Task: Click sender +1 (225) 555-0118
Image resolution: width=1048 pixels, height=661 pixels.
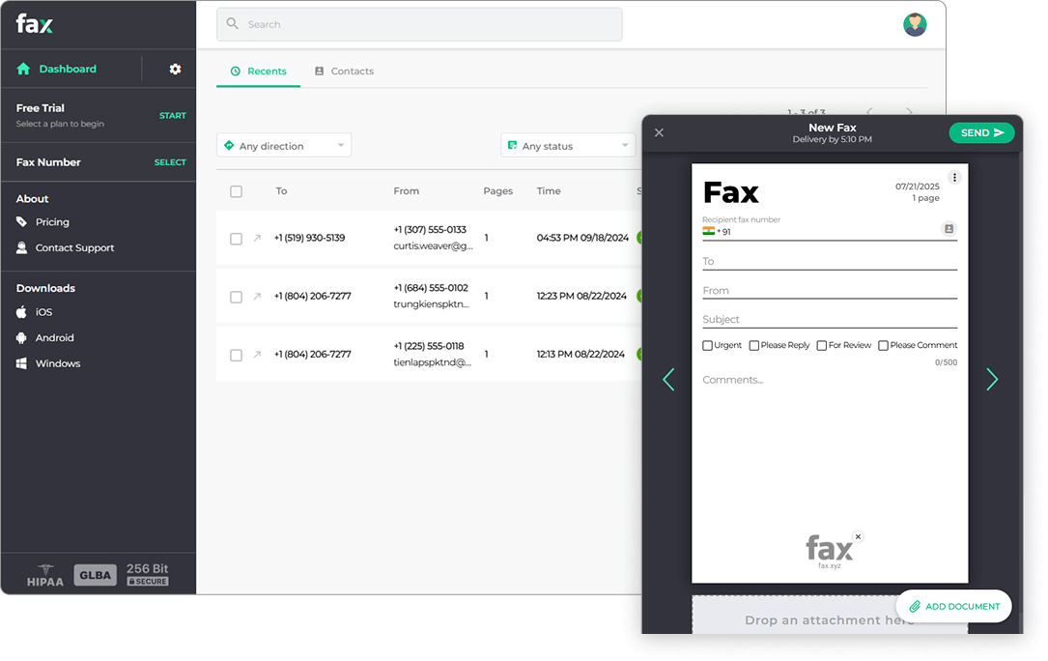Action: 429,346
